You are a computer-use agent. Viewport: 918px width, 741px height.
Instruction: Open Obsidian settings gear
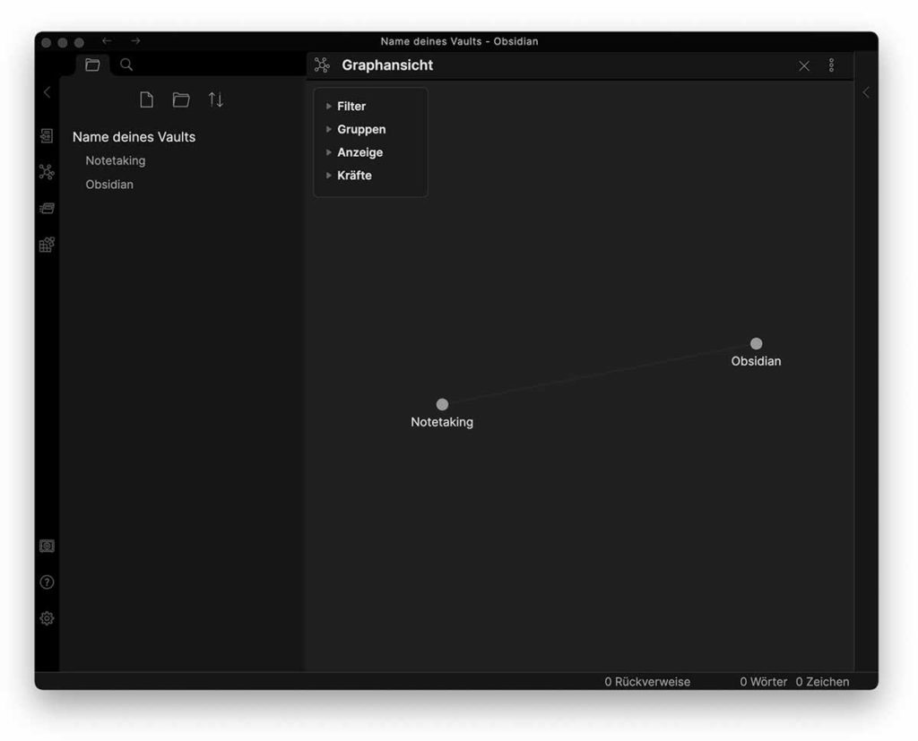[47, 618]
